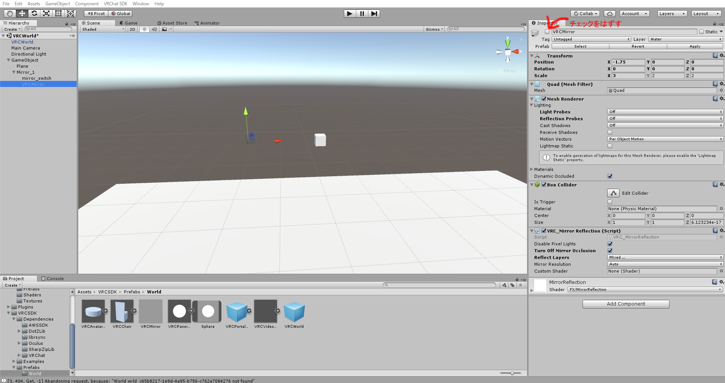
Task: Open the Reflection Probes dropdown
Action: click(x=665, y=119)
